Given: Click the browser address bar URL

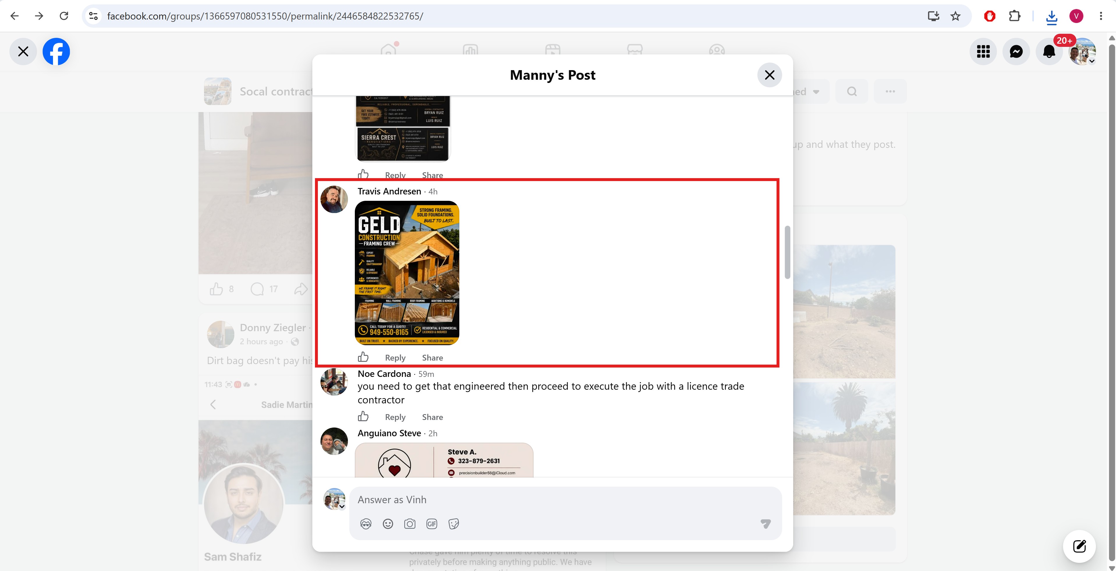Looking at the screenshot, I should 265,16.
